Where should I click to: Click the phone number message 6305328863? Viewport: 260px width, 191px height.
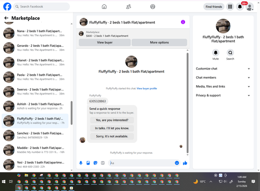click(97, 101)
